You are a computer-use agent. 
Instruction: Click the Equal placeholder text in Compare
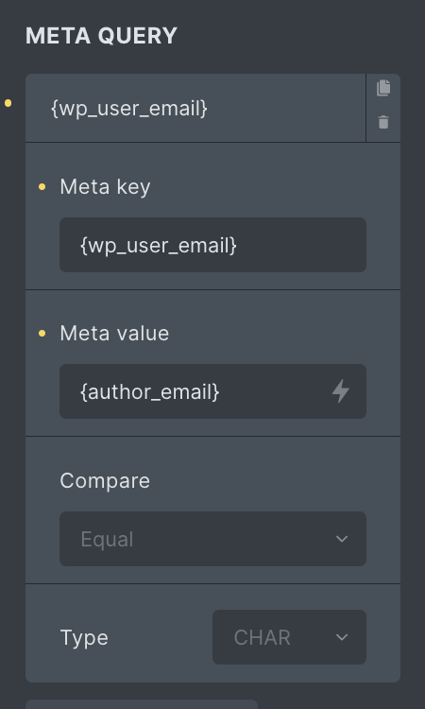[107, 539]
